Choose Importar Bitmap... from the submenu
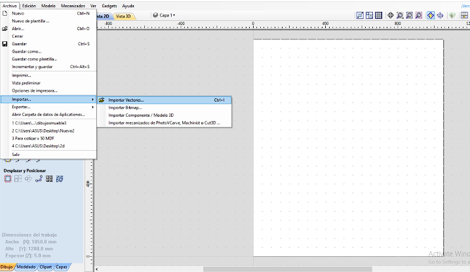The height and width of the screenshot is (272, 470). pos(165,107)
